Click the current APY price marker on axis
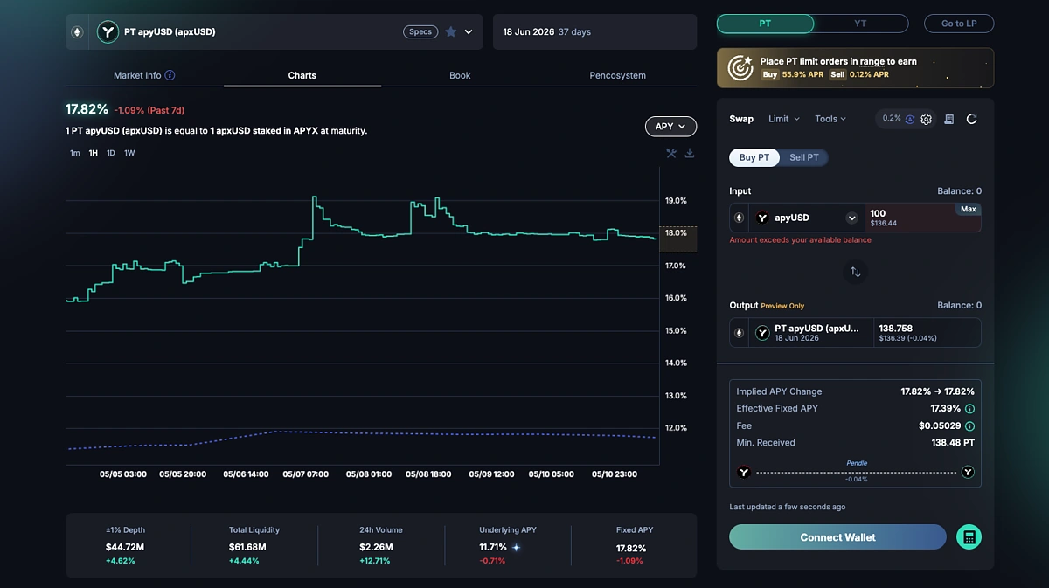 pyautogui.click(x=677, y=239)
